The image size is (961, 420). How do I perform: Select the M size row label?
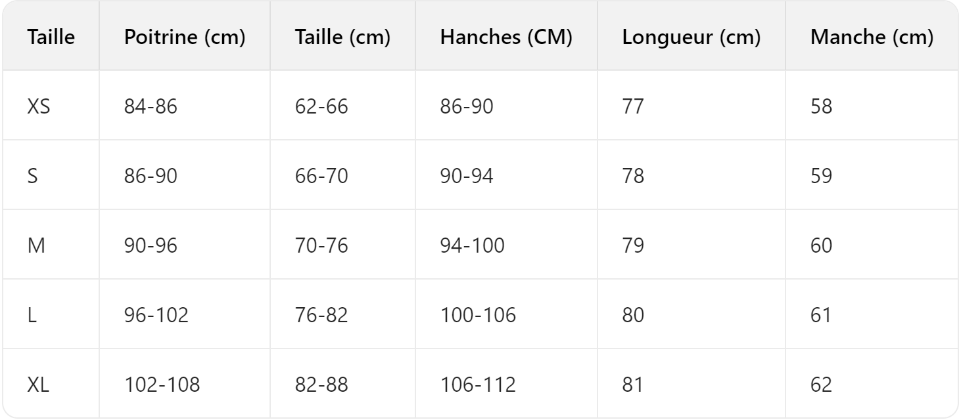point(35,246)
